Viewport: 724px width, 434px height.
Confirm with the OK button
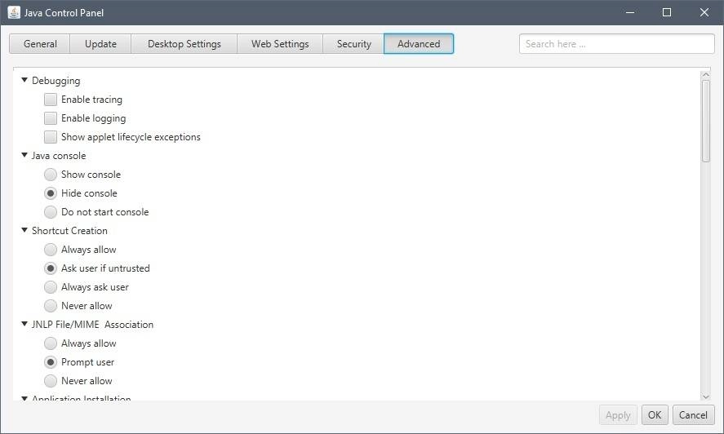coord(655,415)
